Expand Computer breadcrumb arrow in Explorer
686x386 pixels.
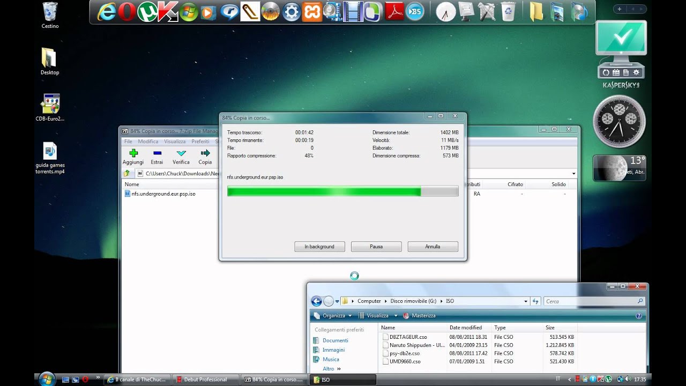pyautogui.click(x=385, y=301)
